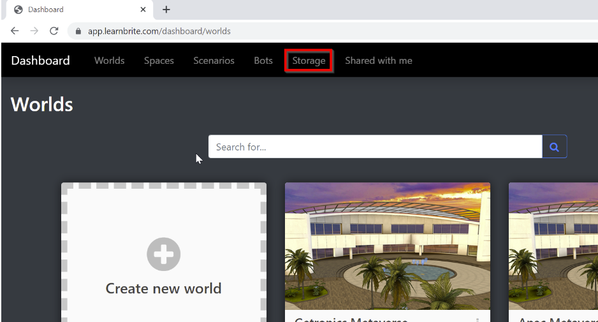Click the address bar URL

pyautogui.click(x=159, y=31)
